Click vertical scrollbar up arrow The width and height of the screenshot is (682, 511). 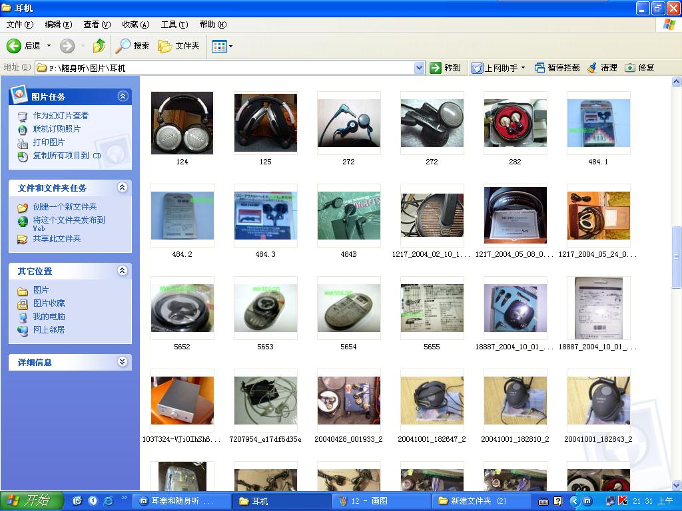pos(677,81)
